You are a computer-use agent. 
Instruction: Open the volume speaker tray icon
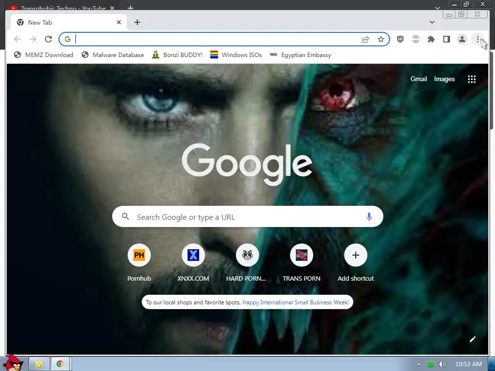pos(442,364)
